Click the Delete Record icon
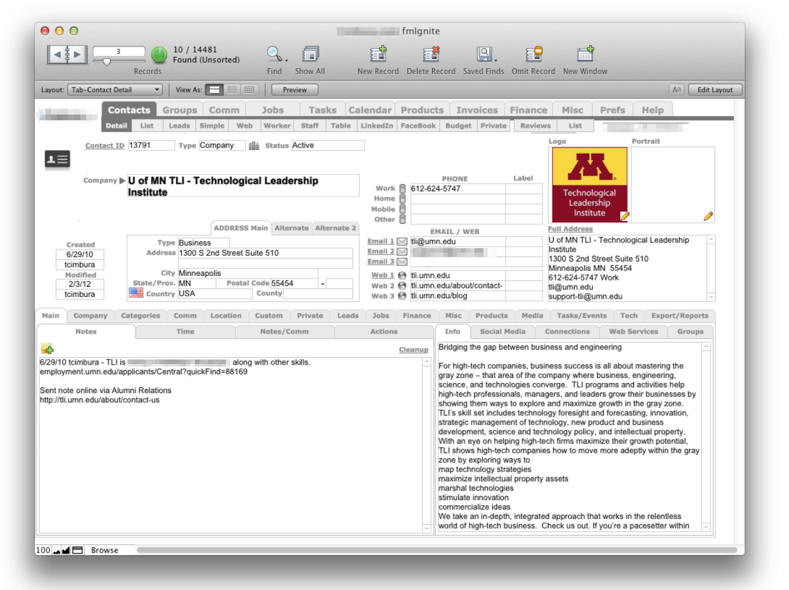The width and height of the screenshot is (789, 590). pos(431,54)
